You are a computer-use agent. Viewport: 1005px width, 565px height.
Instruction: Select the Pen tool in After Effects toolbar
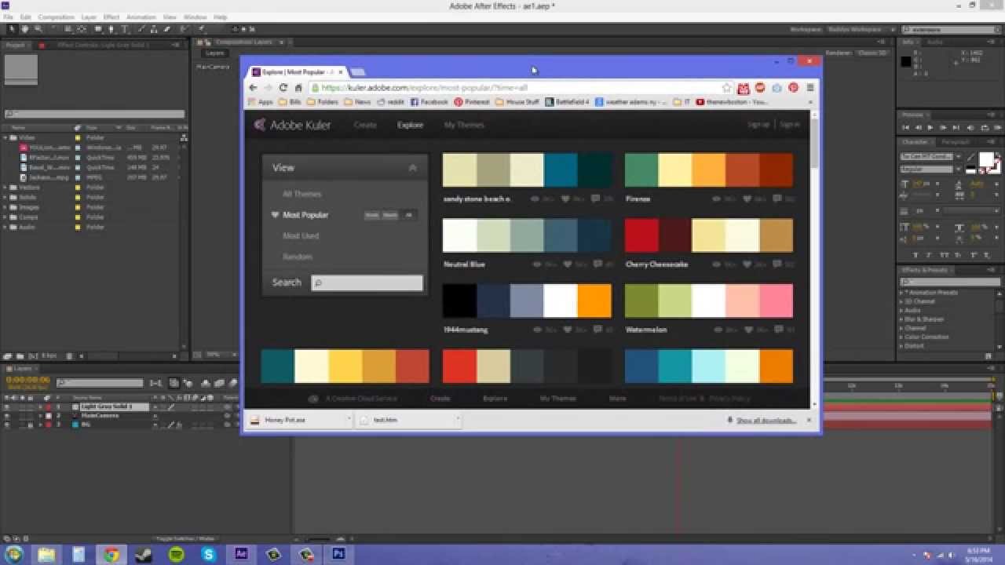click(111, 29)
